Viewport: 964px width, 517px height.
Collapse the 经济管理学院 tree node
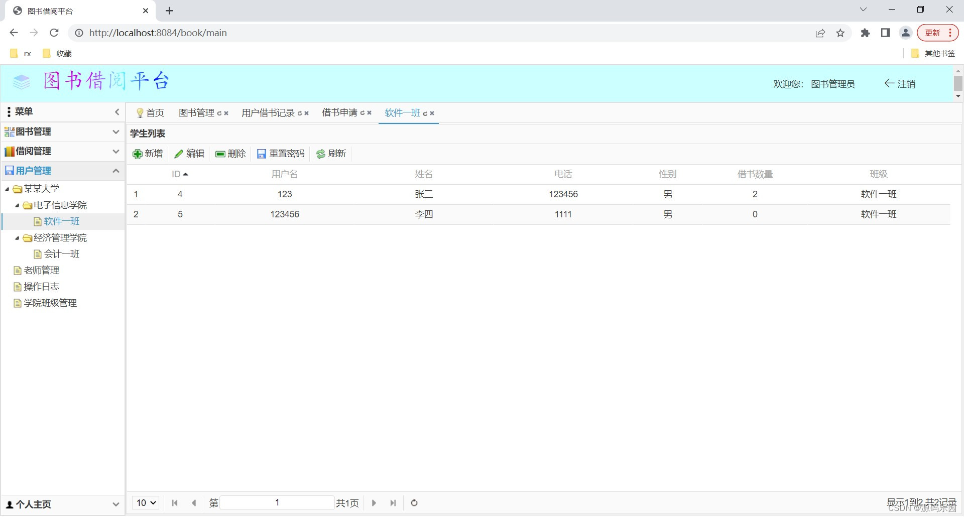click(16, 237)
